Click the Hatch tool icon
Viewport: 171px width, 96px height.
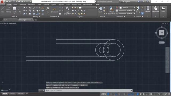(24, 14)
